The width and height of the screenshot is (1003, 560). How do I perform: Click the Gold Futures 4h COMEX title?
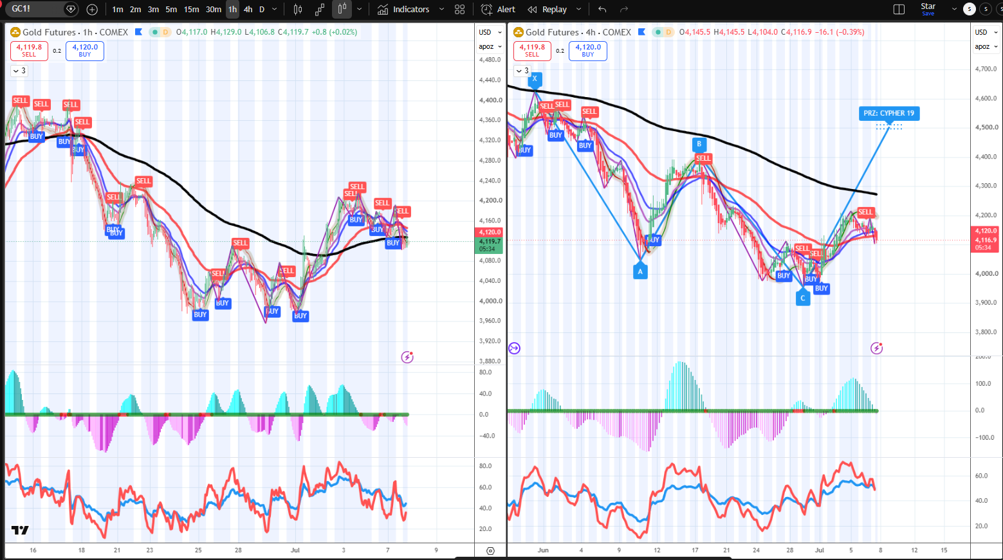tap(578, 32)
